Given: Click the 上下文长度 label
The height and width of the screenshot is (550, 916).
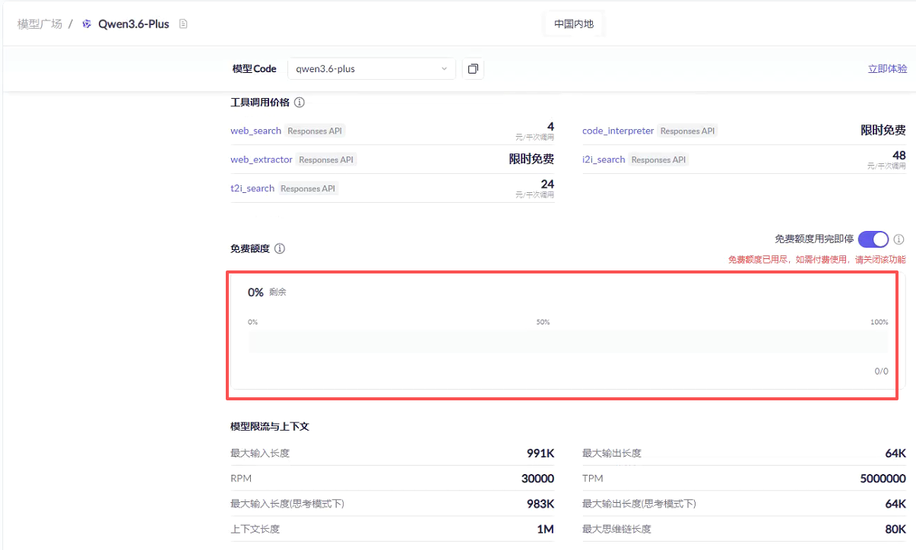Looking at the screenshot, I should (x=255, y=529).
